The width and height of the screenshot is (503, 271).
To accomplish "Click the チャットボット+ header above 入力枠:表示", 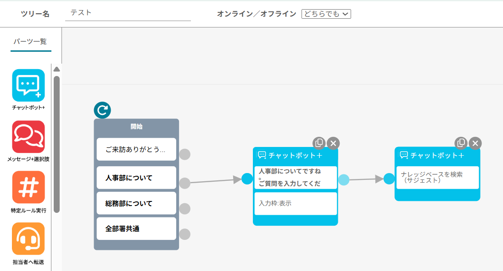I will pyautogui.click(x=295, y=156).
